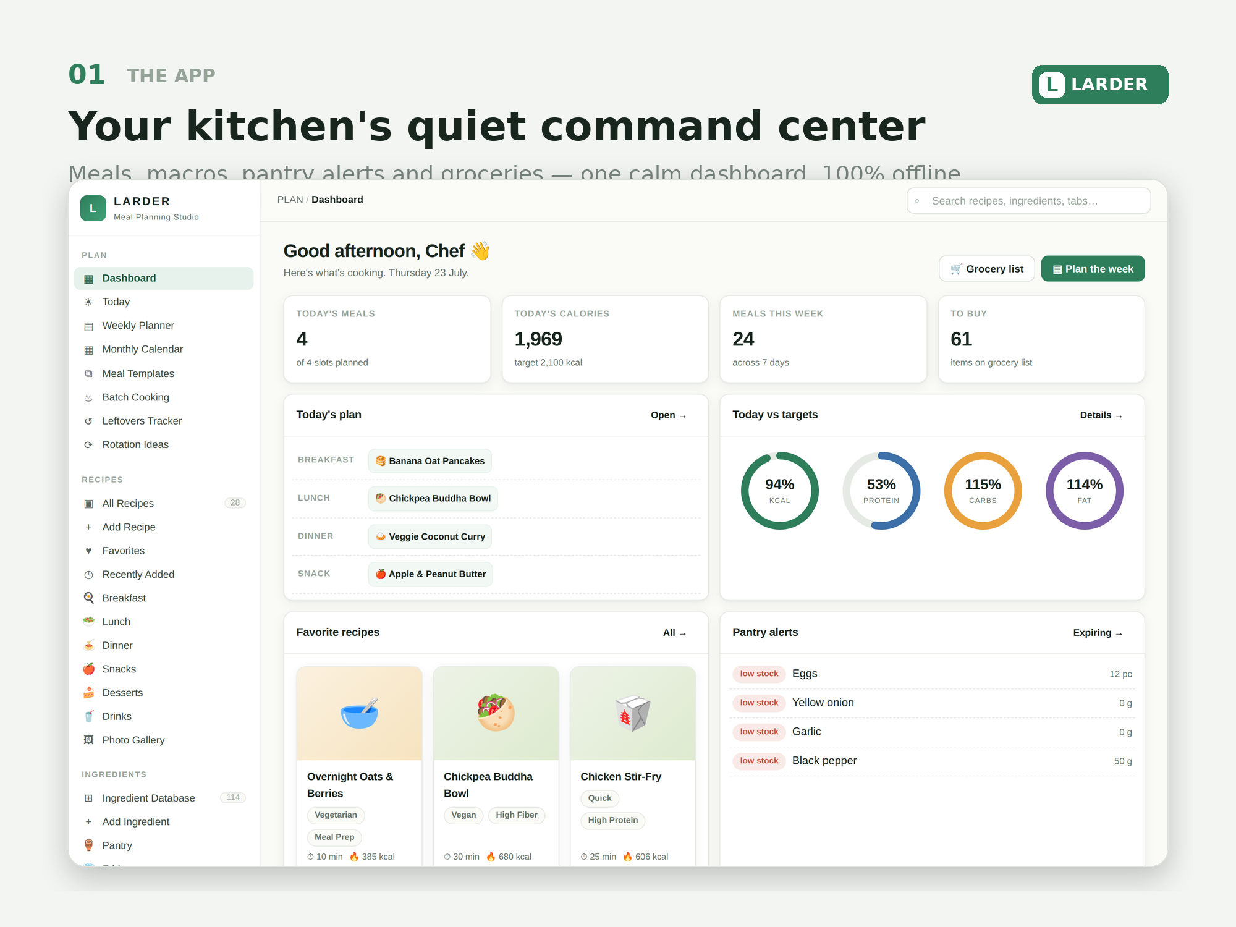Click the Snacks apple icon
The height and width of the screenshot is (927, 1236).
point(88,669)
